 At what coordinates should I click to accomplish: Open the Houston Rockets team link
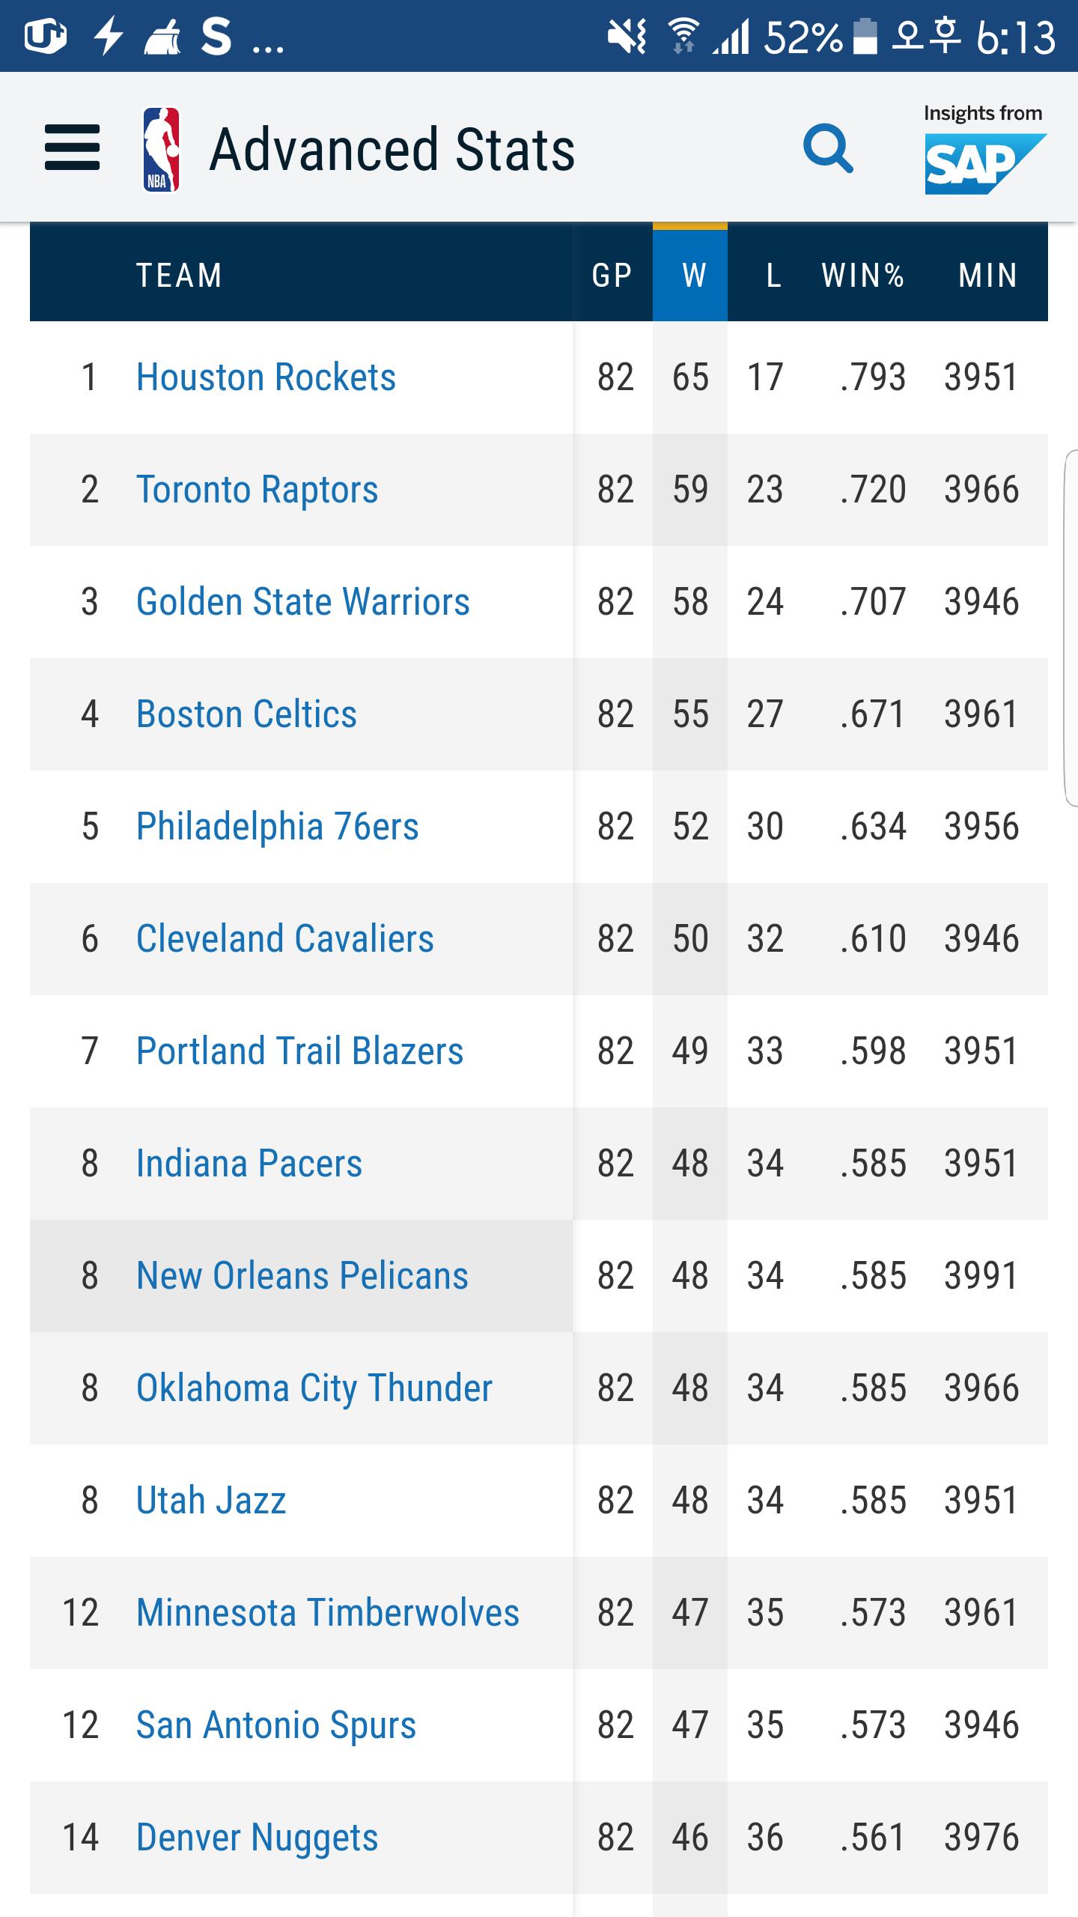[x=266, y=377]
